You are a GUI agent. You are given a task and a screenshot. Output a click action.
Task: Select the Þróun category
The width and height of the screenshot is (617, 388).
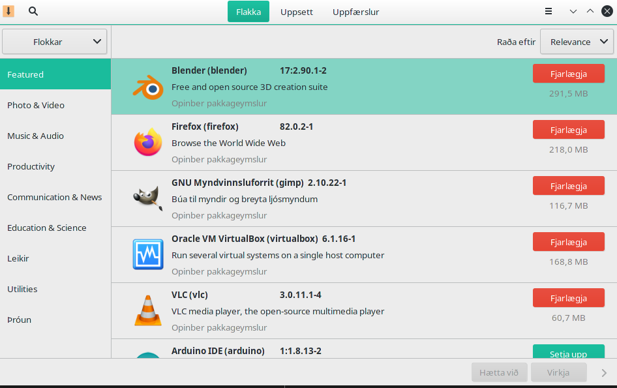click(55, 320)
